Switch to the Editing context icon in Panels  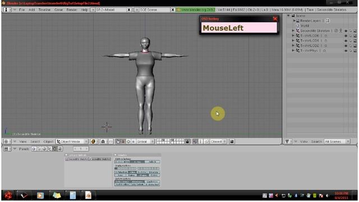pos(55,149)
